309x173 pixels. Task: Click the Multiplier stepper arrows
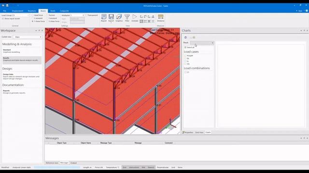coord(84,15)
